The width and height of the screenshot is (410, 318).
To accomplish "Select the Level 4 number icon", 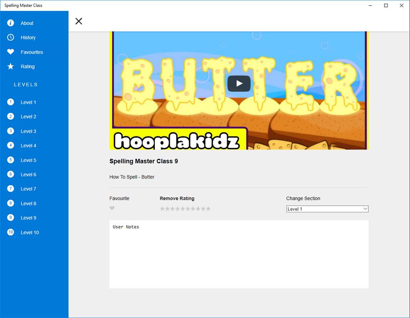I will coord(11,145).
